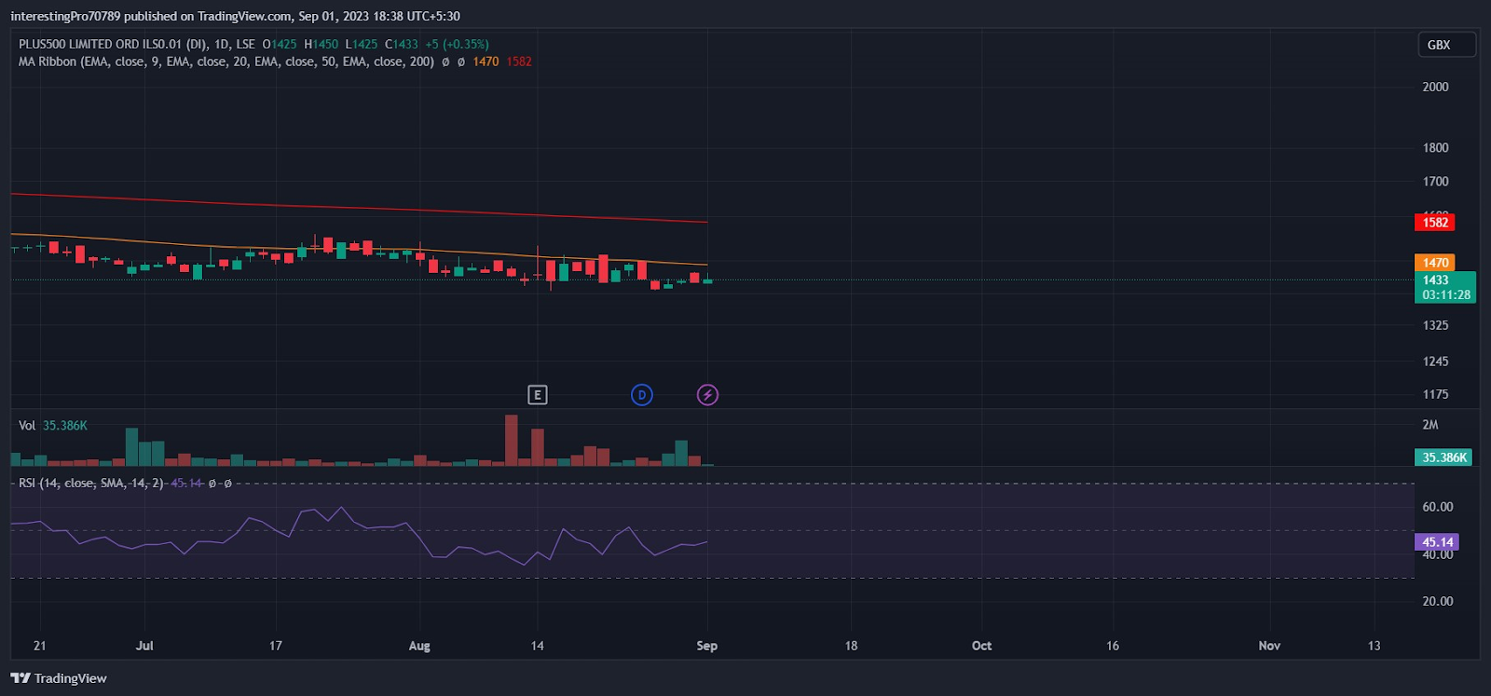
Task: Click the 60.00 RSI scale label
Action: [x=1437, y=507]
